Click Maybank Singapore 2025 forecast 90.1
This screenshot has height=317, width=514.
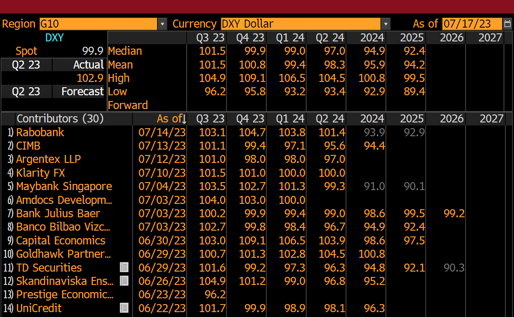[414, 186]
